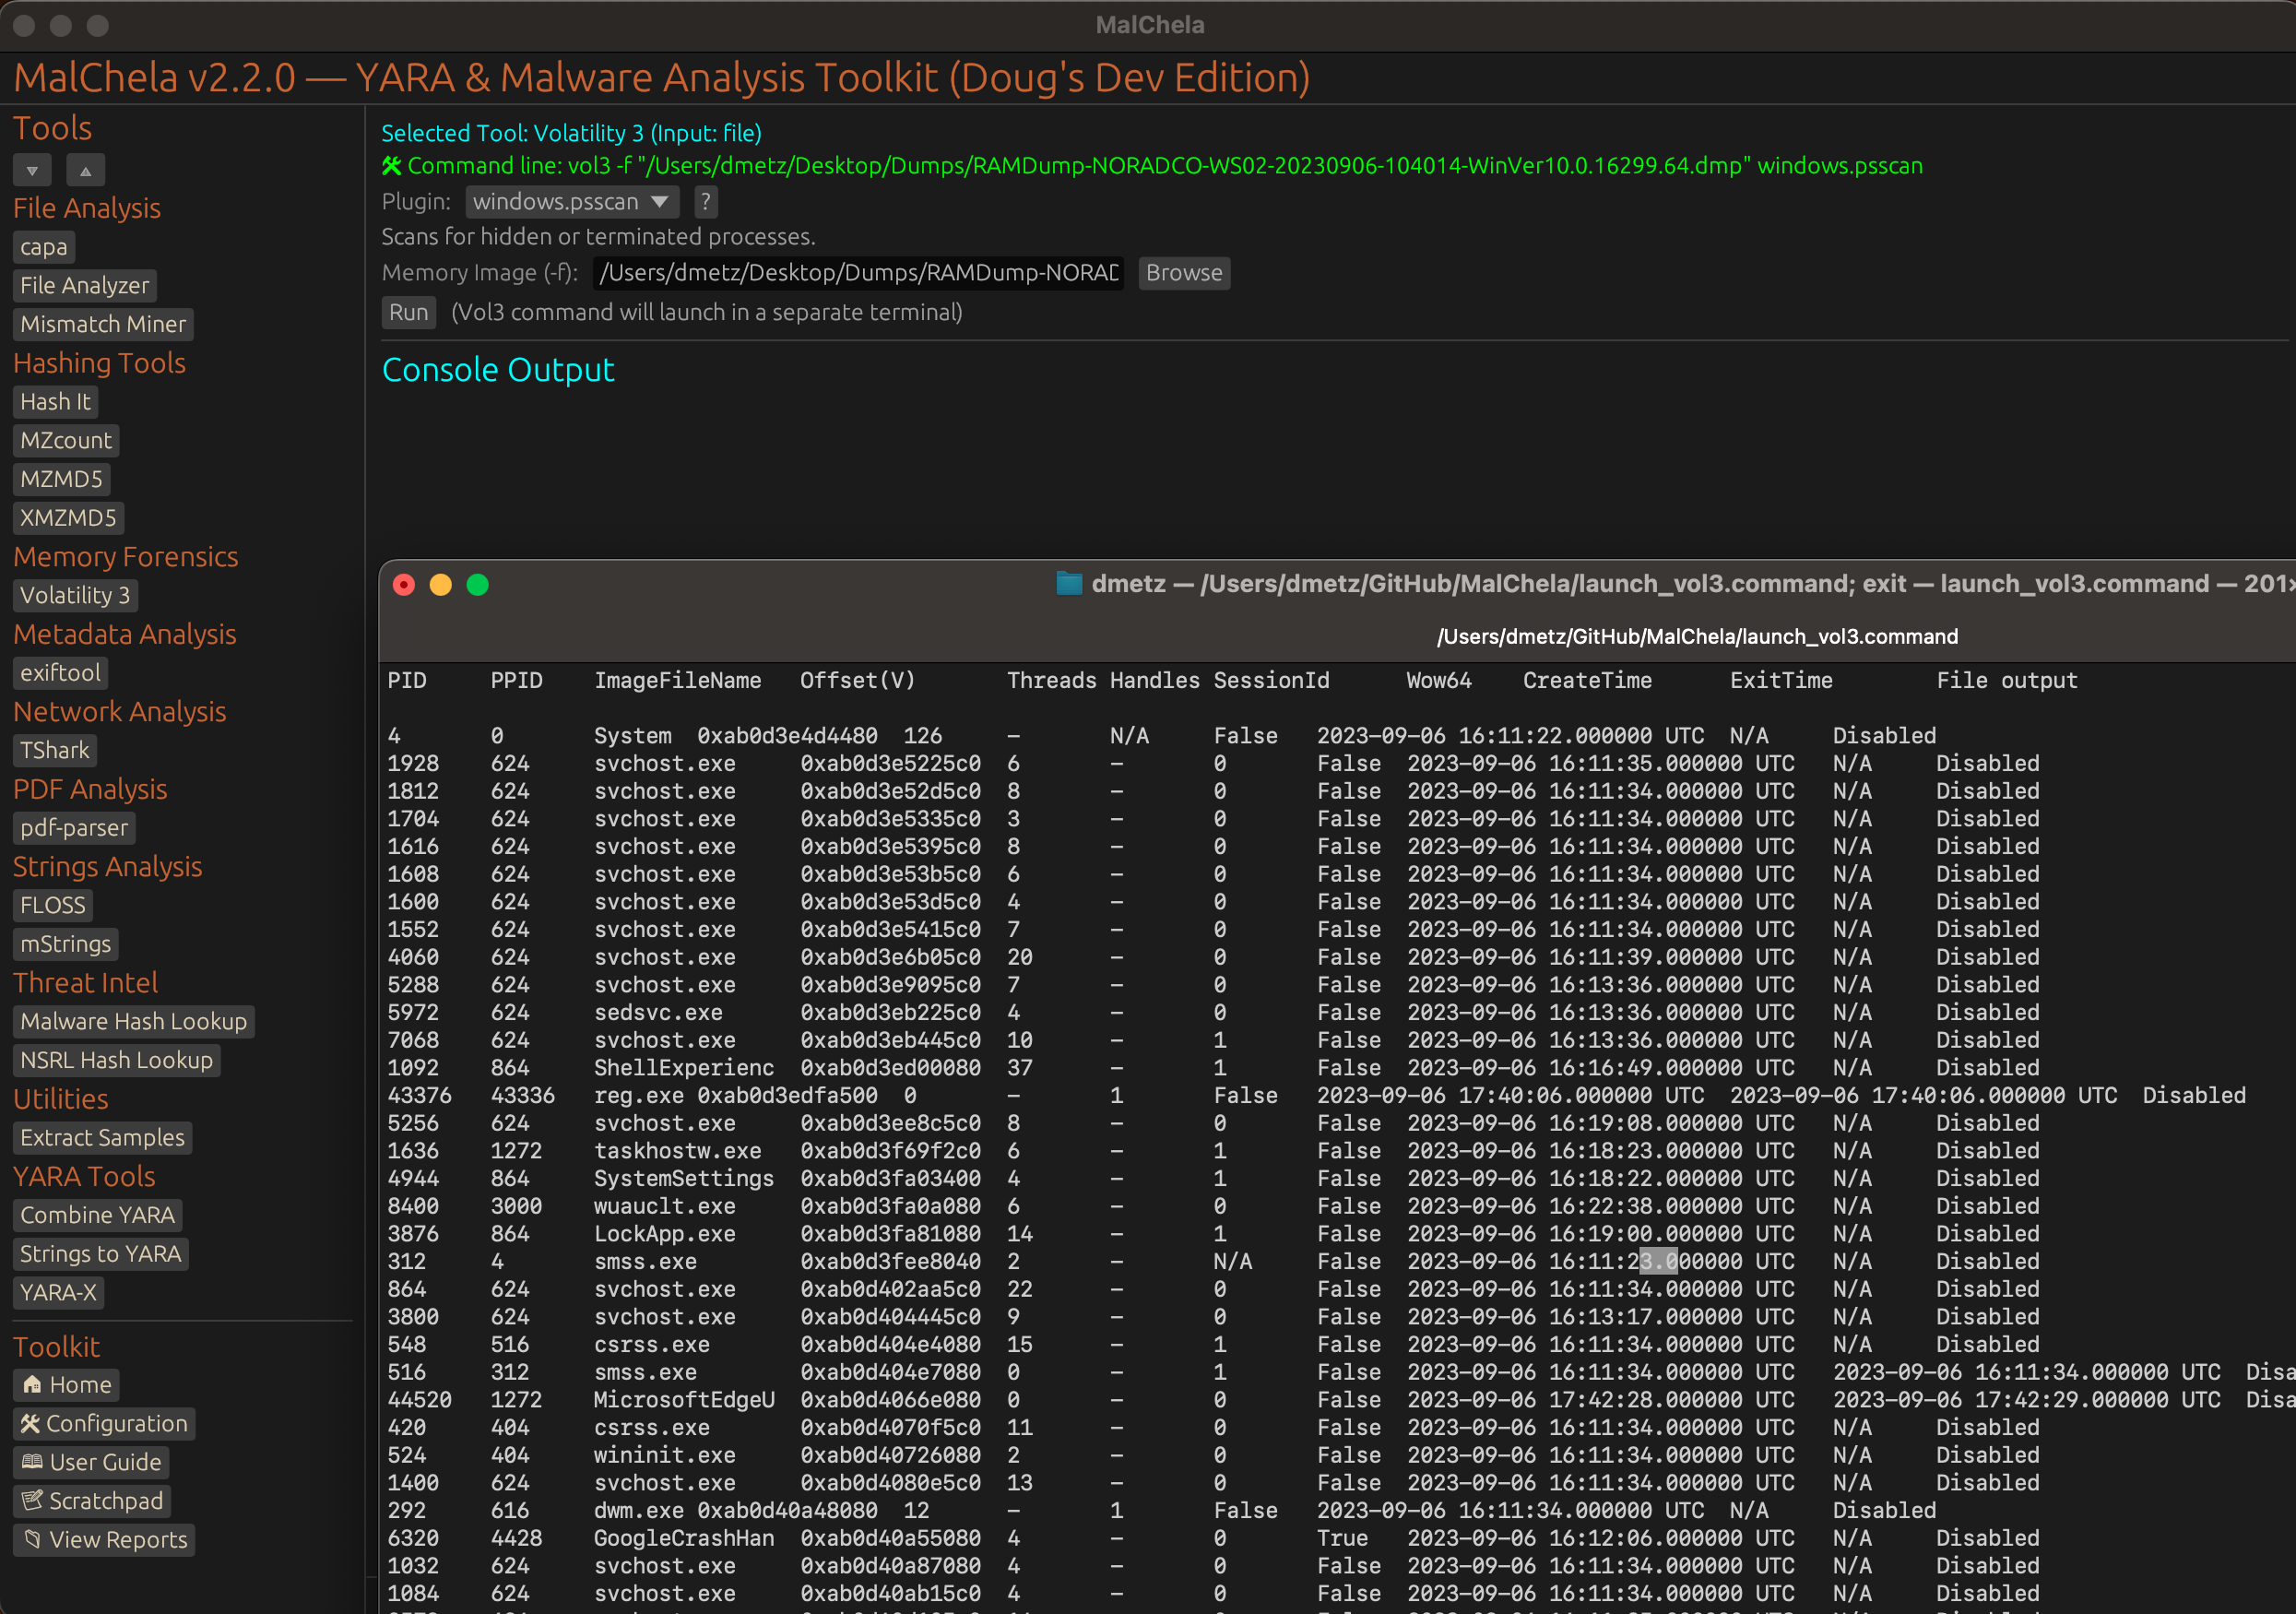Viewport: 2296px width, 1614px height.
Task: Open the User Guide
Action: point(91,1463)
